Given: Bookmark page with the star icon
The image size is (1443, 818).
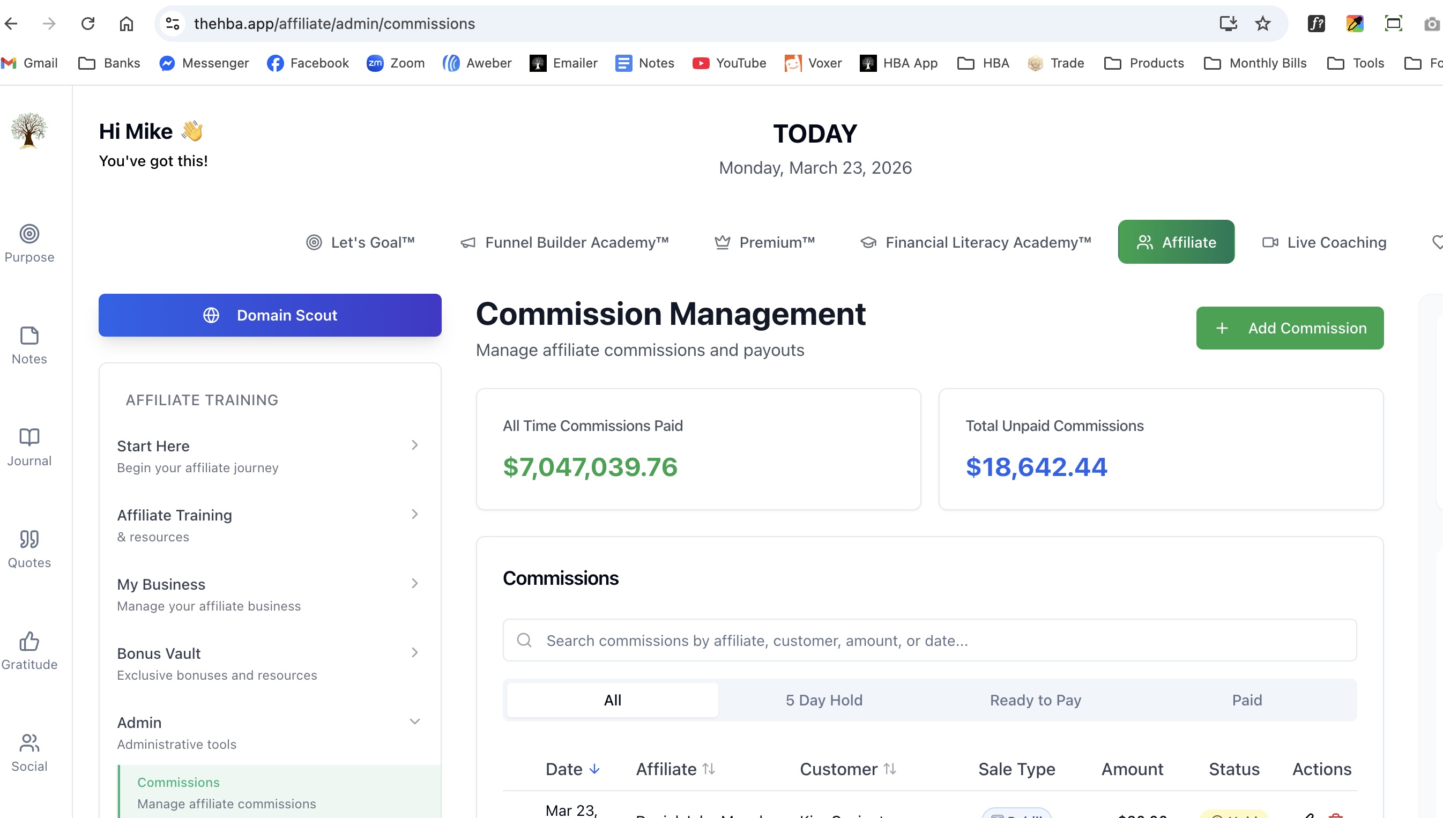Looking at the screenshot, I should (1263, 24).
